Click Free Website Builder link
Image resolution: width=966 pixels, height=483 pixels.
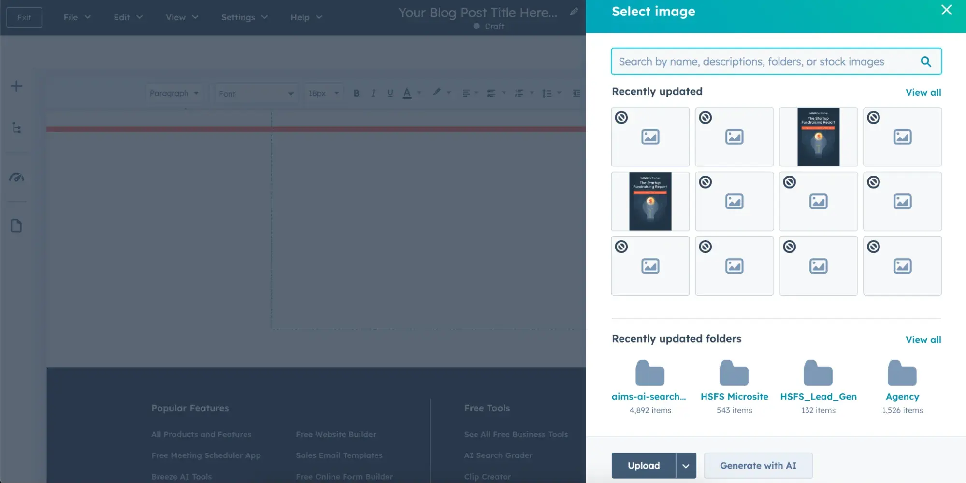[x=336, y=435]
